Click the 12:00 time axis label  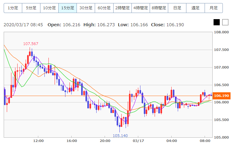pos(38,141)
